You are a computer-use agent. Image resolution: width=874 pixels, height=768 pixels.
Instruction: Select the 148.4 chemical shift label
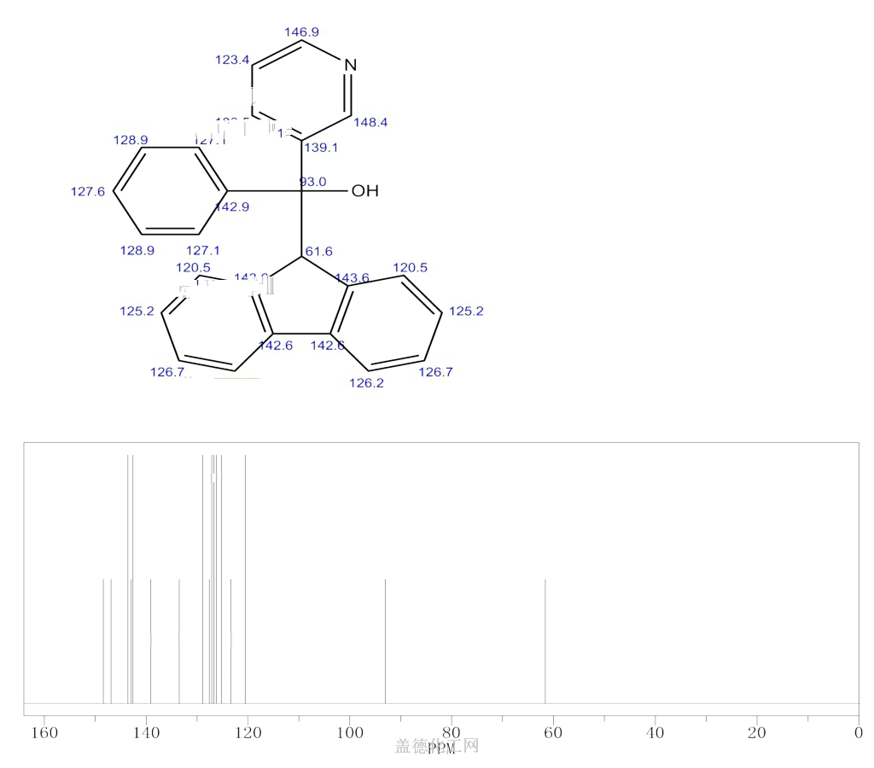[x=370, y=123]
